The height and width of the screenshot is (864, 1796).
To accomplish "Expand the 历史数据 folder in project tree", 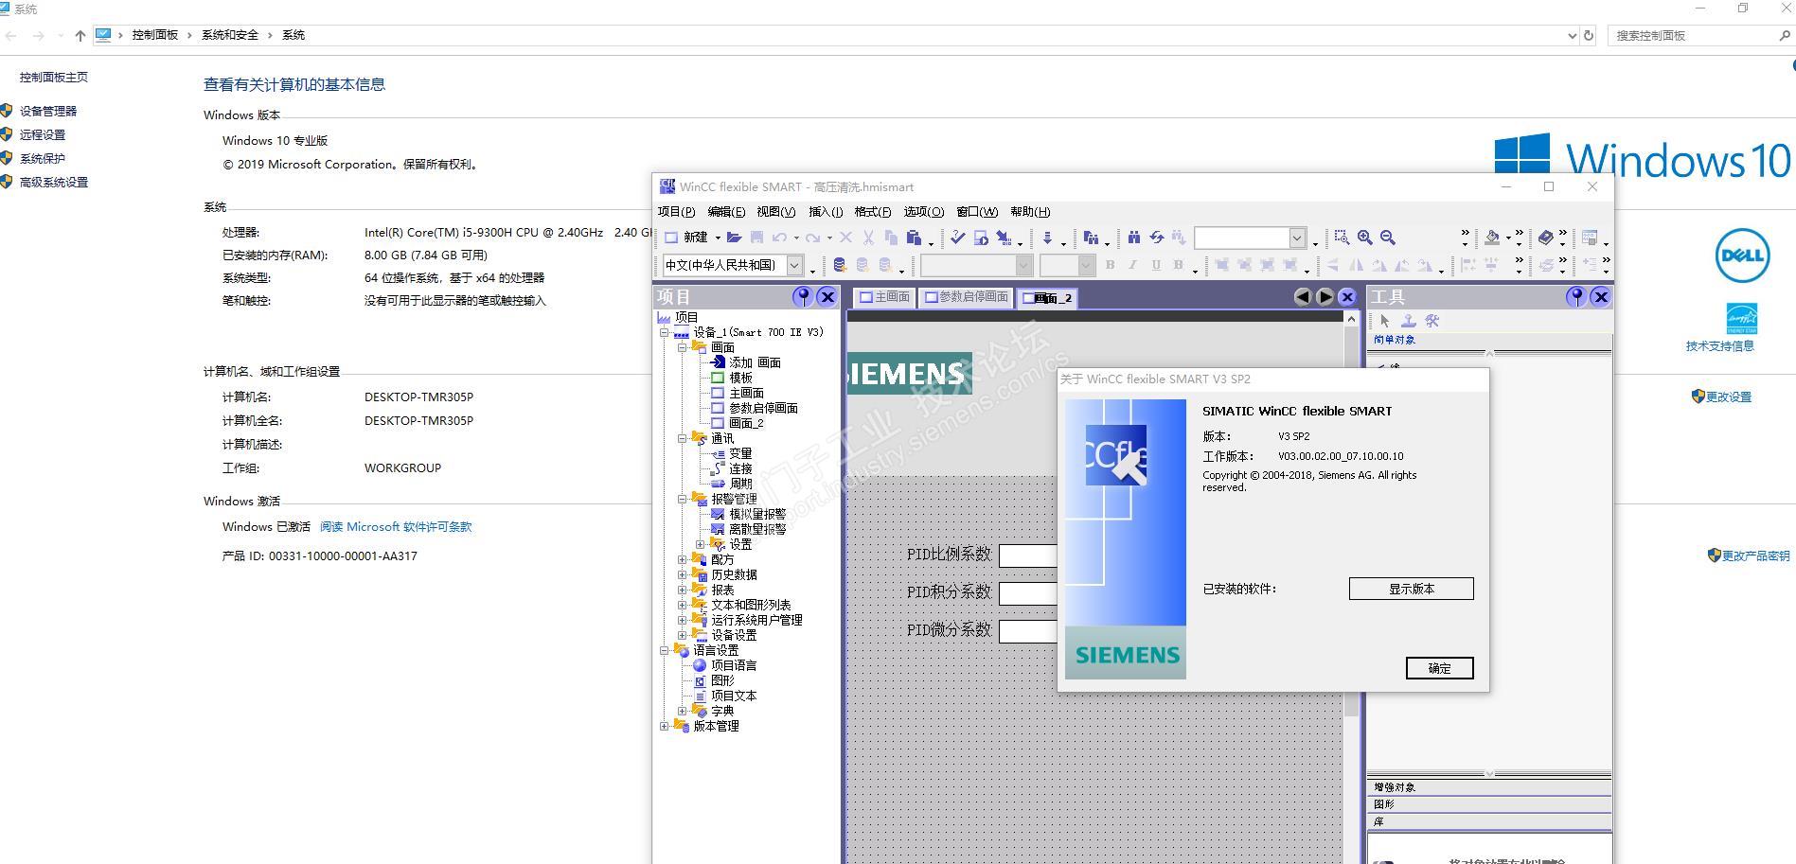I will point(683,575).
